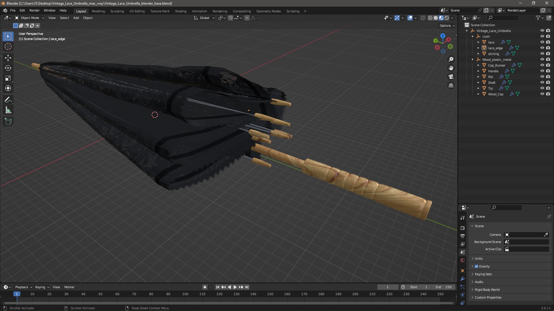This screenshot has height=311, width=554.
Task: Toggle proportional editing in header
Action: tap(247, 18)
